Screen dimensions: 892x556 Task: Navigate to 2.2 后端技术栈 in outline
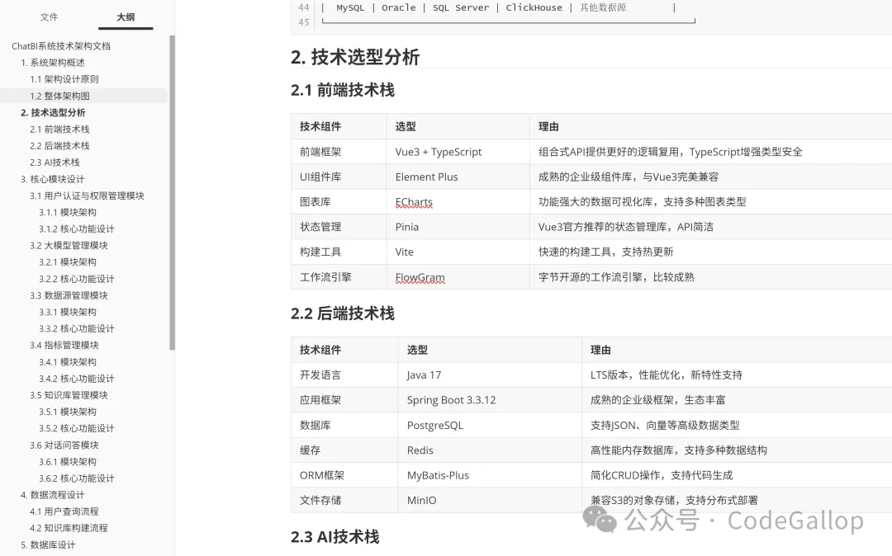pos(59,145)
